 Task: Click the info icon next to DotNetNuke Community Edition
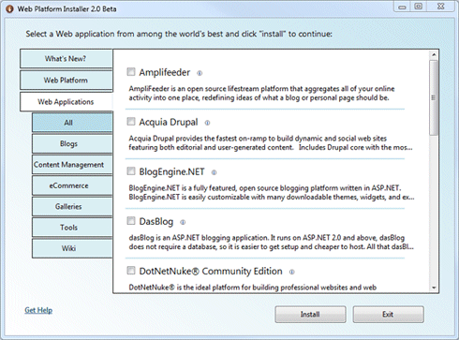pyautogui.click(x=291, y=272)
